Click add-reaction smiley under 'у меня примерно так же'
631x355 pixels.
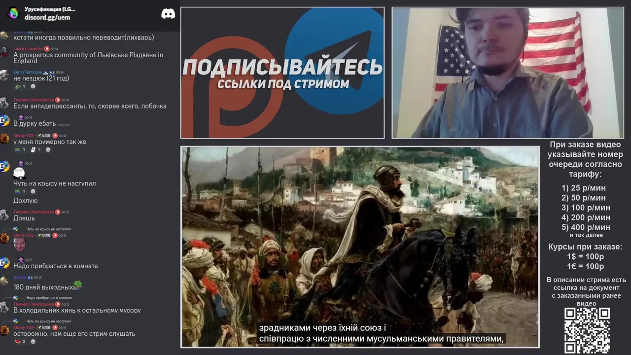[x=48, y=149]
